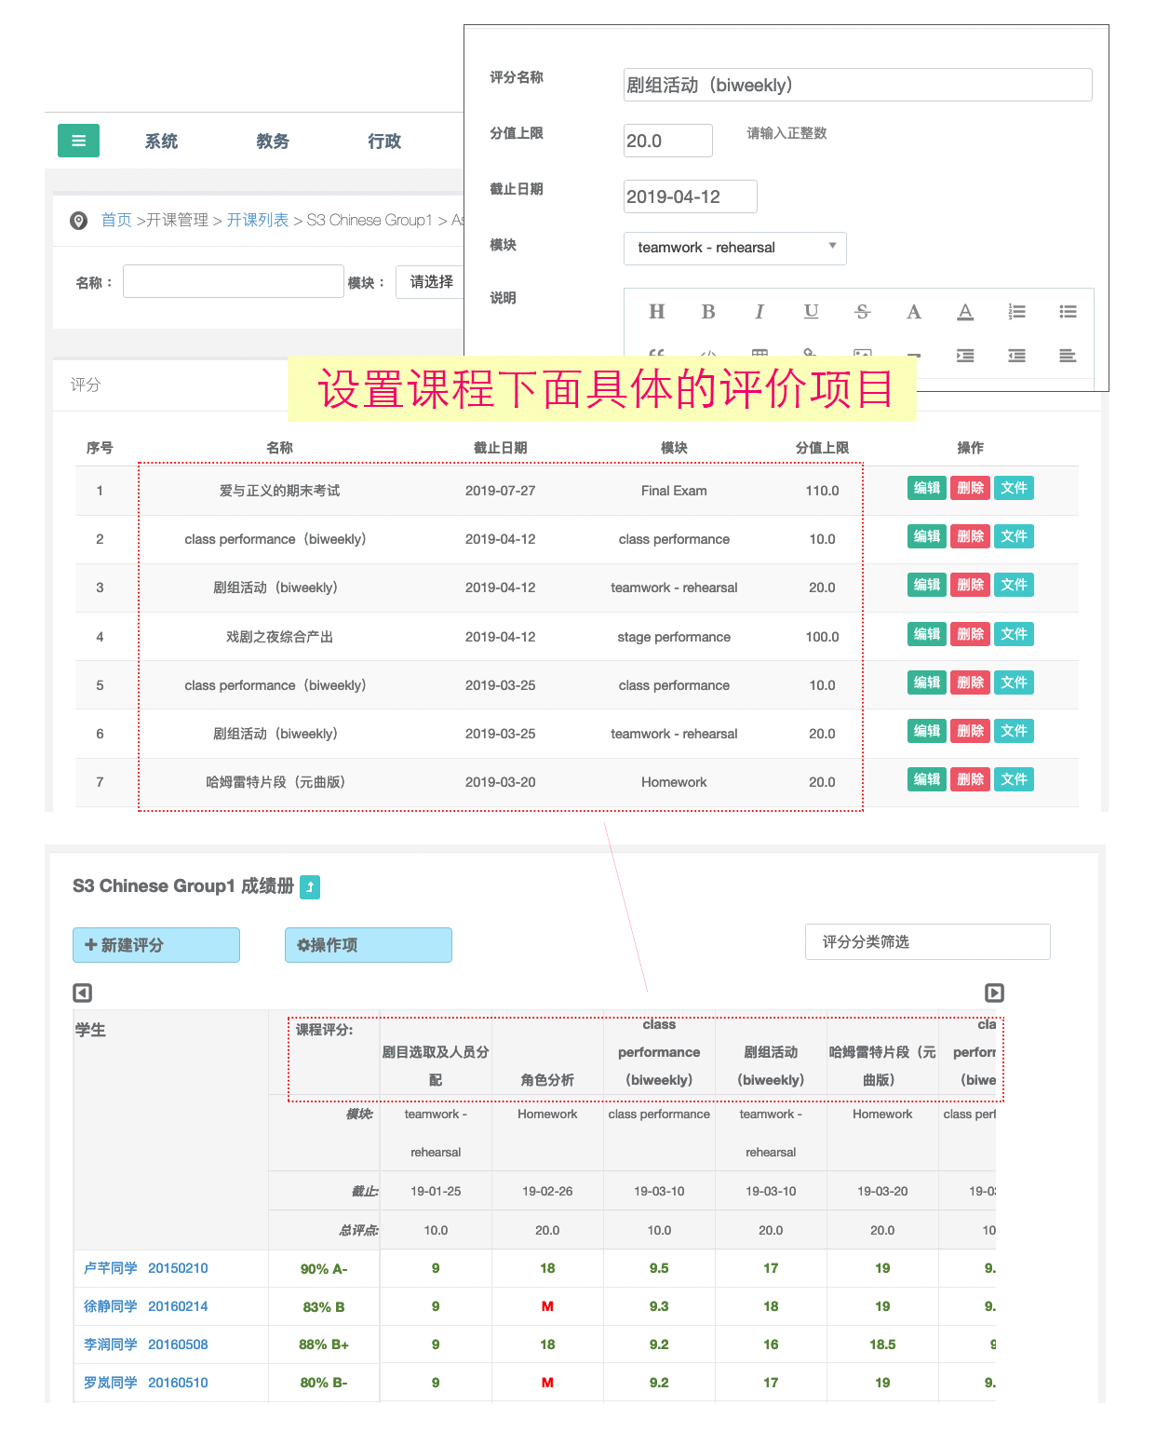This screenshot has width=1156, height=1432.
Task: Insert a bulleted list
Action: [x=1068, y=312]
